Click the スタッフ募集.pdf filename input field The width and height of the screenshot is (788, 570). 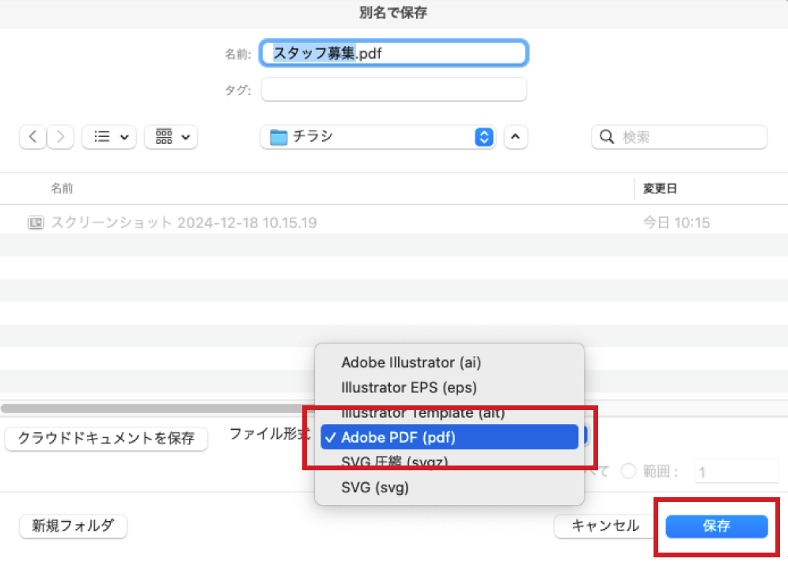pyautogui.click(x=393, y=52)
